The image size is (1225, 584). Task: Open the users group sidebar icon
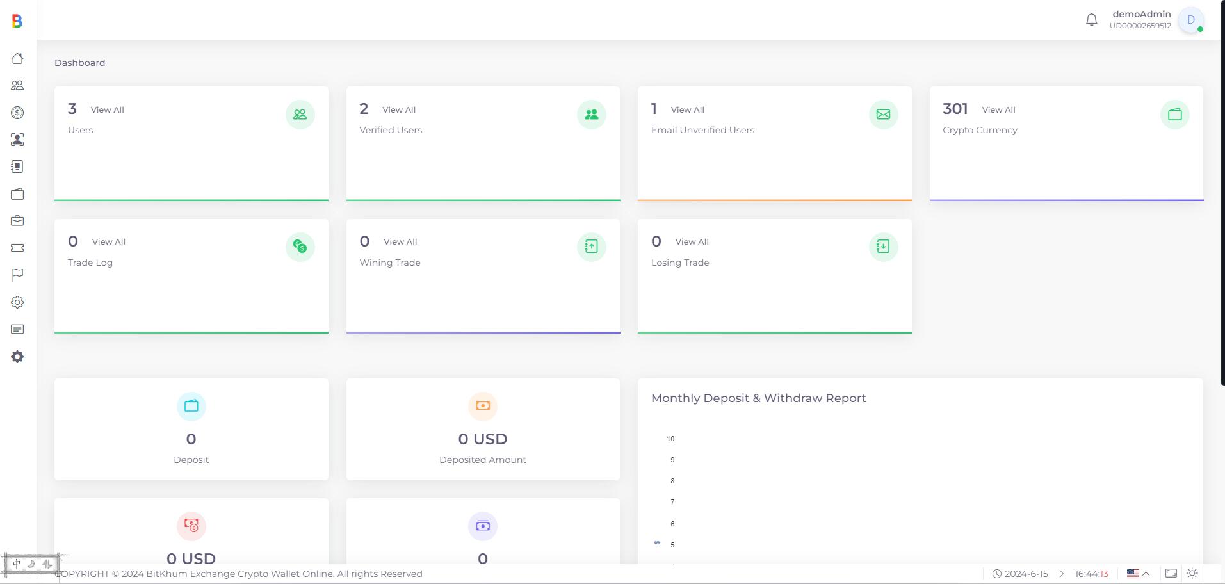point(17,85)
